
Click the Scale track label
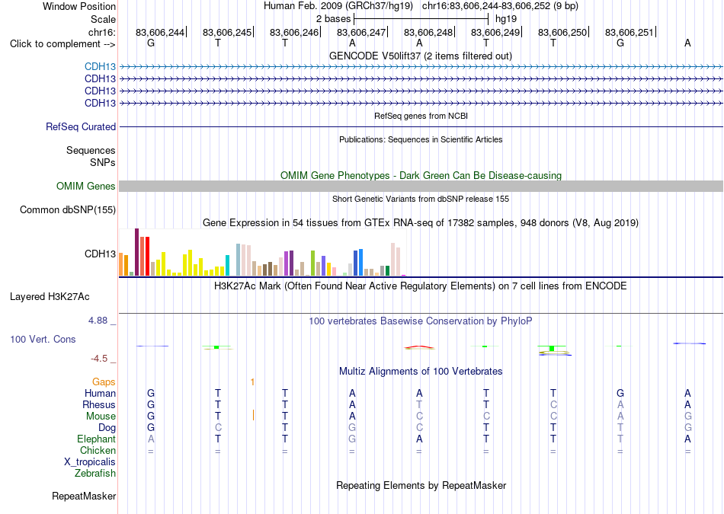click(103, 19)
